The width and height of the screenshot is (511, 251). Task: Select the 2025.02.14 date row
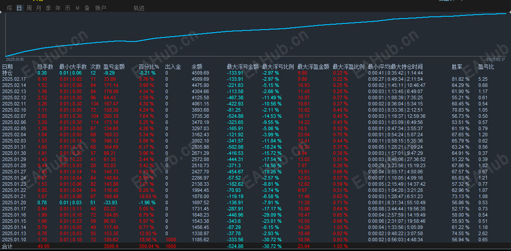point(256,86)
